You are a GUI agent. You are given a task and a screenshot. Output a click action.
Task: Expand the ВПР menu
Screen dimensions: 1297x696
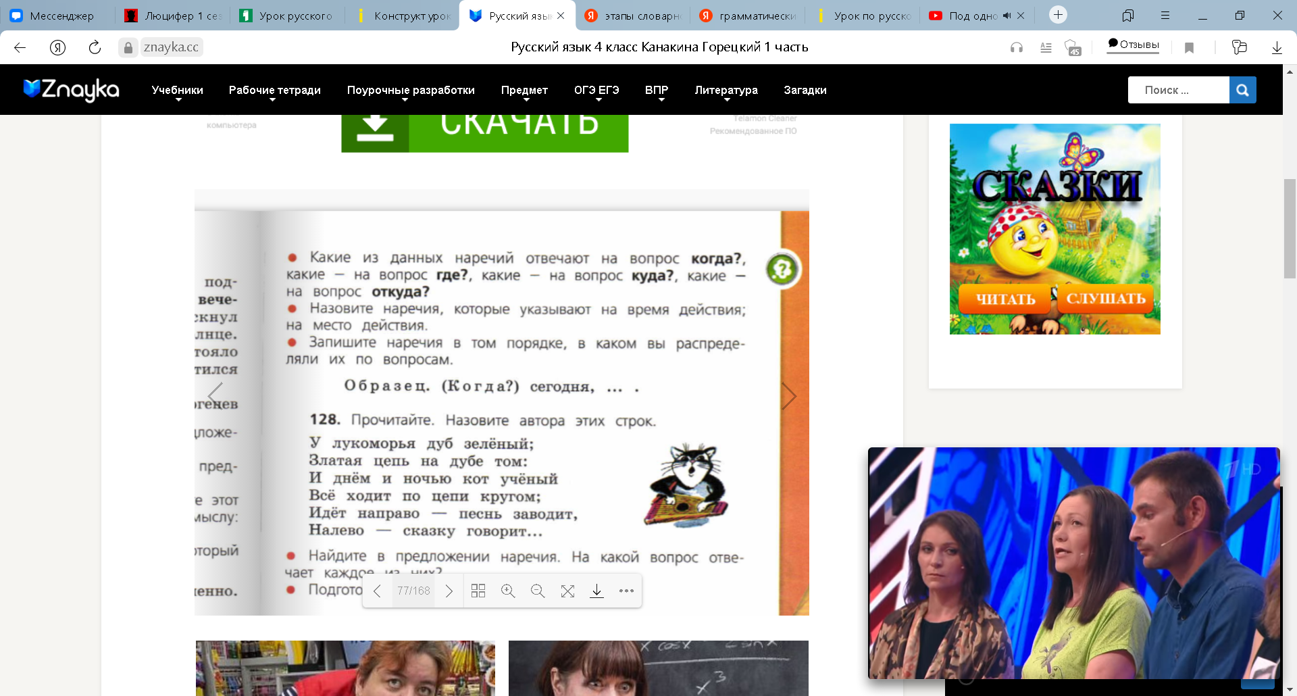[657, 91]
